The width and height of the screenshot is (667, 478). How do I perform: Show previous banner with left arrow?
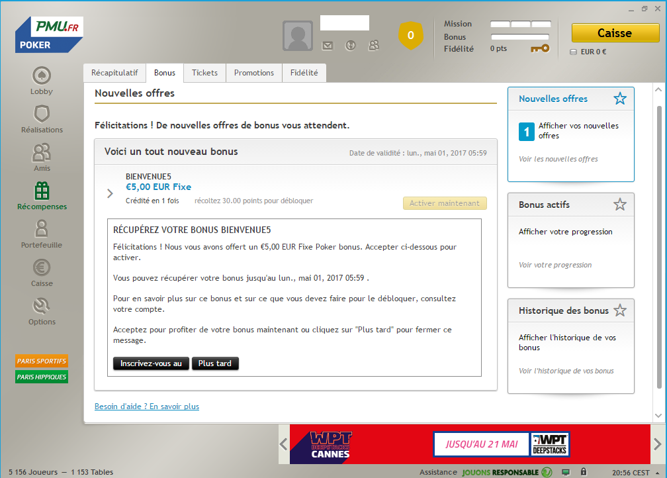[283, 444]
